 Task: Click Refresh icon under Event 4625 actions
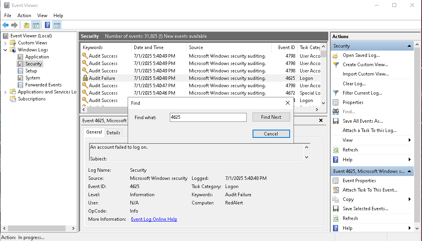pyautogui.click(x=336, y=218)
